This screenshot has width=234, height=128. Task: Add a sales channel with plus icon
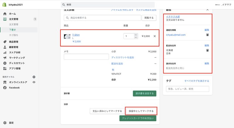34,77
